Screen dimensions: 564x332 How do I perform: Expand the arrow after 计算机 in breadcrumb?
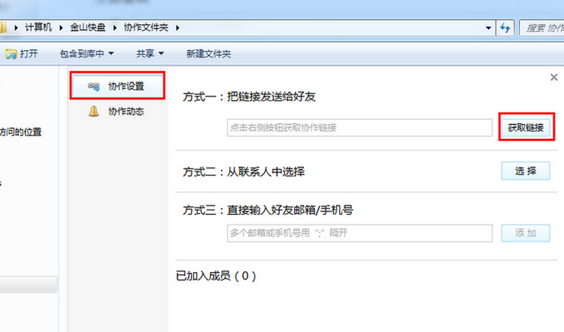click(63, 27)
